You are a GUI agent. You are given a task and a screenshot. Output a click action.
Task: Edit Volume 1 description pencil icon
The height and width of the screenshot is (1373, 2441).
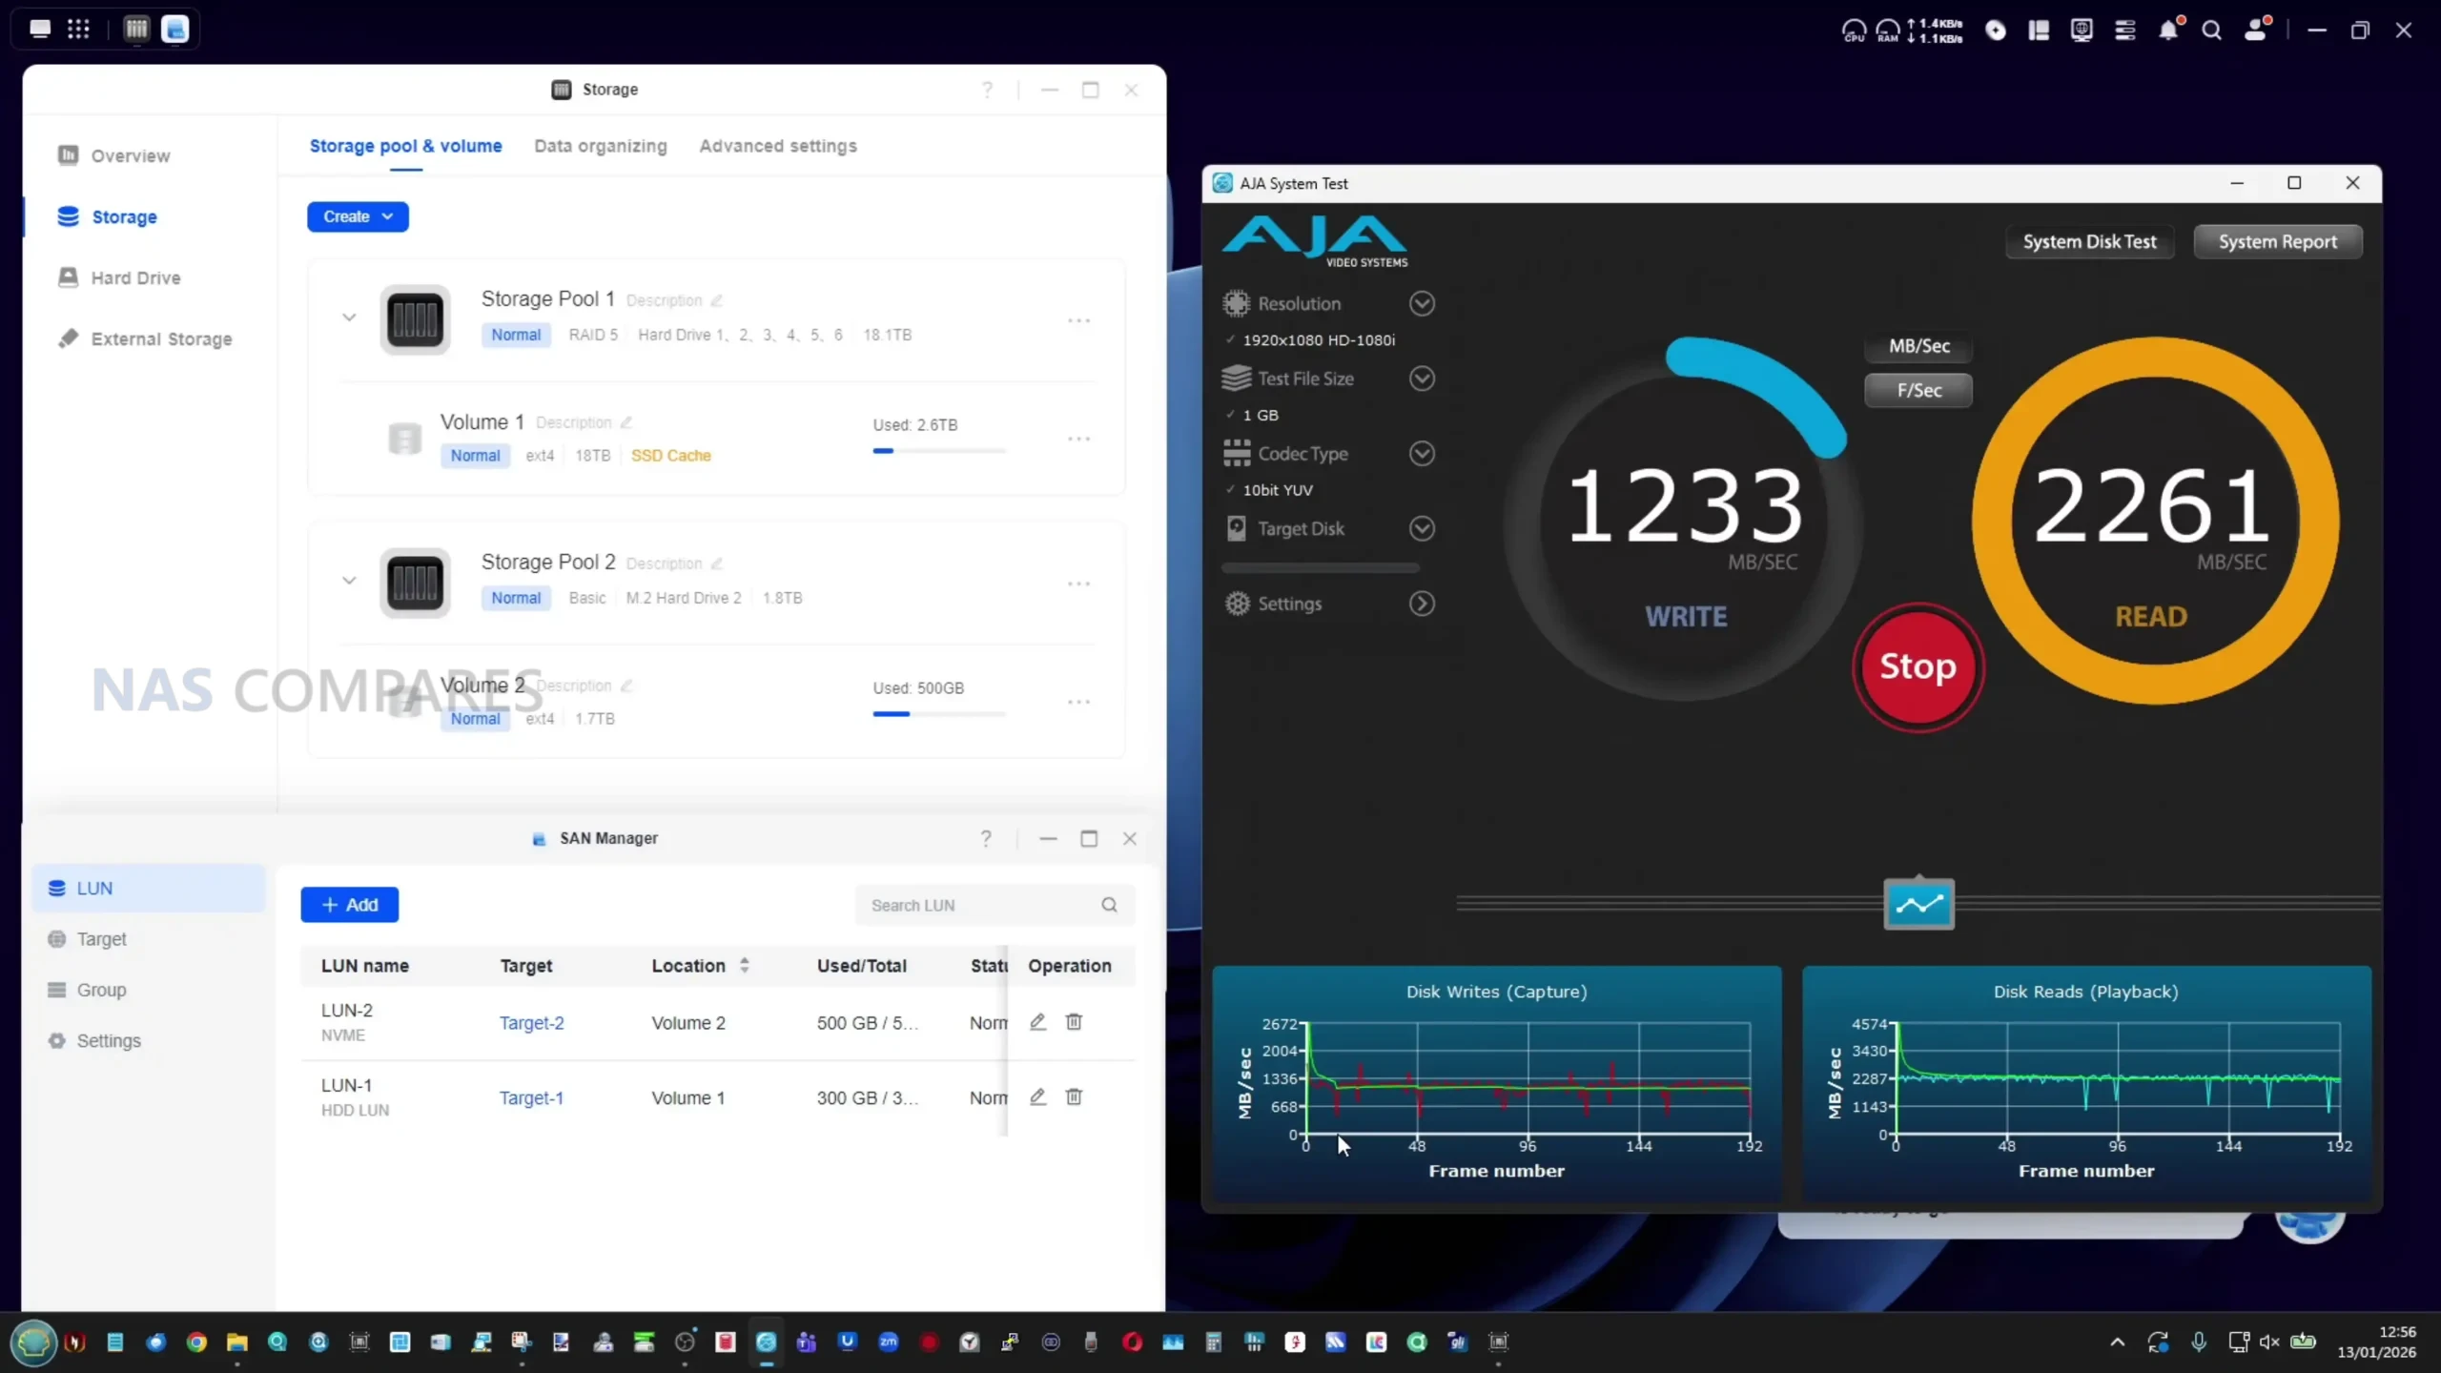click(x=626, y=422)
